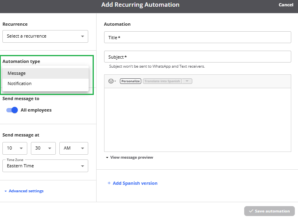This screenshot has width=298, height=218.
Task: Click the Personalize button
Action: coord(131,81)
